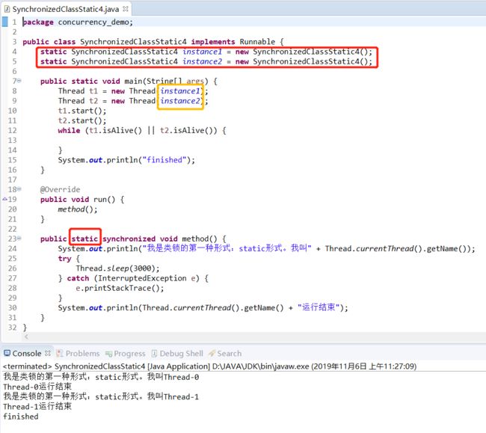
Task: Switch to the Progress tab
Action: [129, 353]
